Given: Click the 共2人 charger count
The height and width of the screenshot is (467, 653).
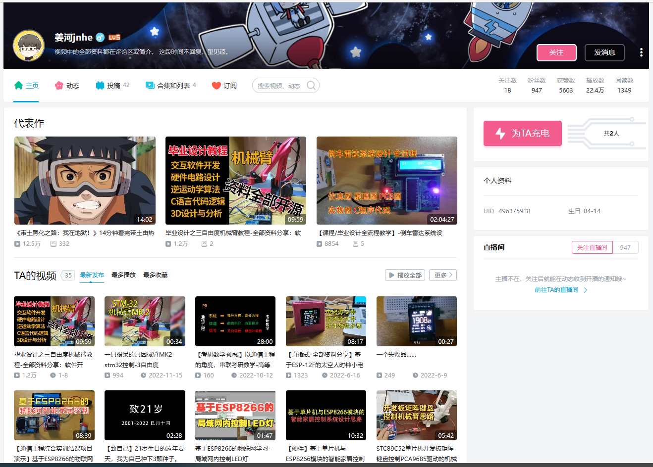Looking at the screenshot, I should 611,134.
